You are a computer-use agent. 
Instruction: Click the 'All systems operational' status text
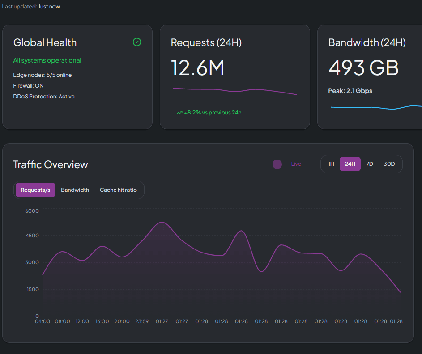coord(47,60)
